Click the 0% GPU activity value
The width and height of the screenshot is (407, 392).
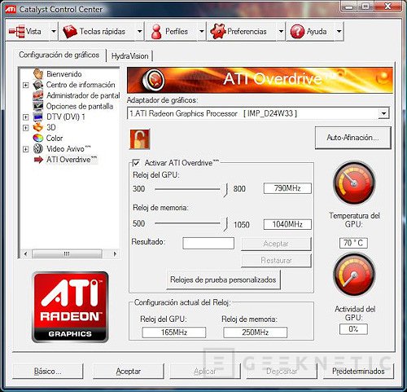(x=353, y=329)
